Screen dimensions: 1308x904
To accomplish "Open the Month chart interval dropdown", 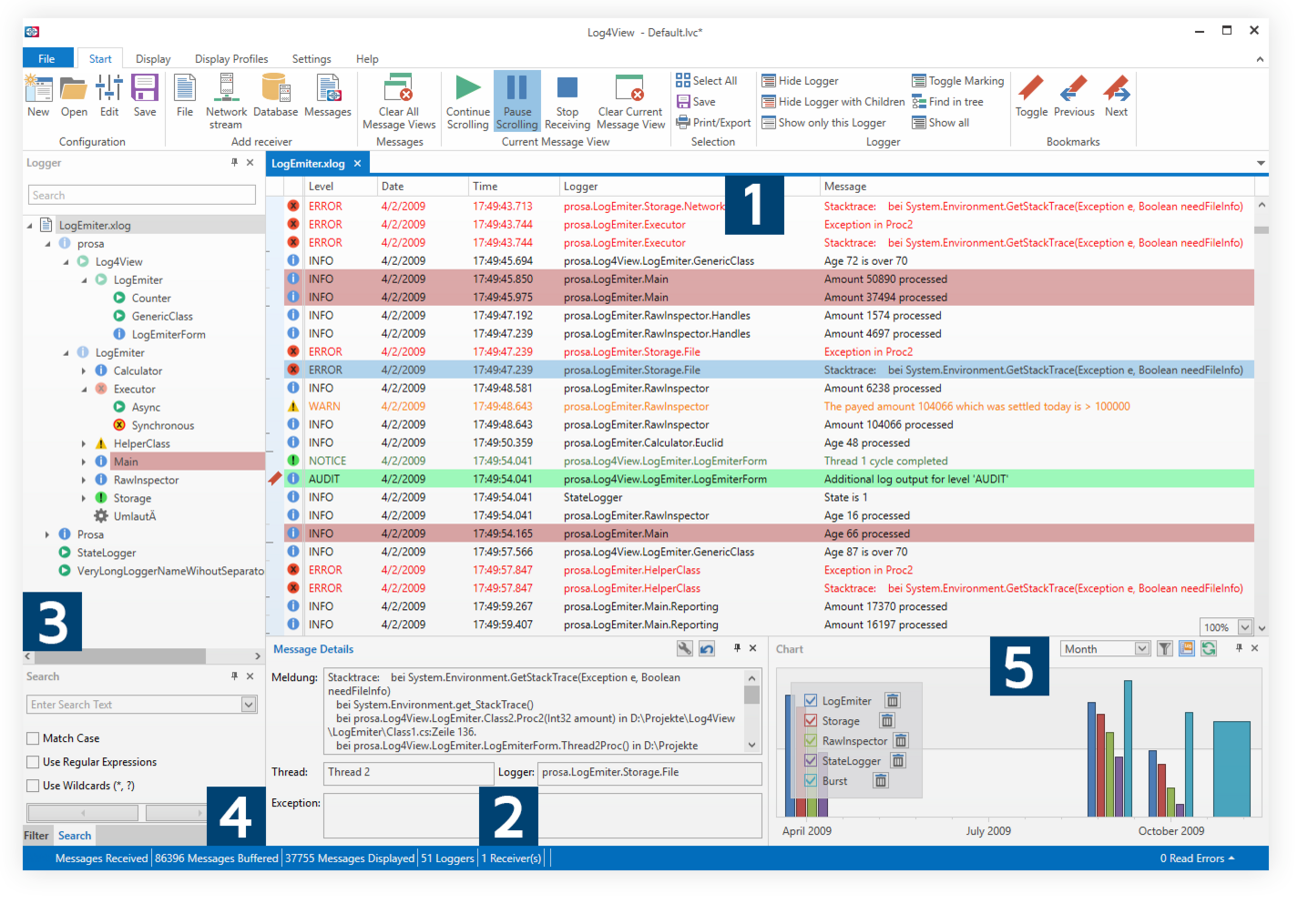I will [1141, 649].
